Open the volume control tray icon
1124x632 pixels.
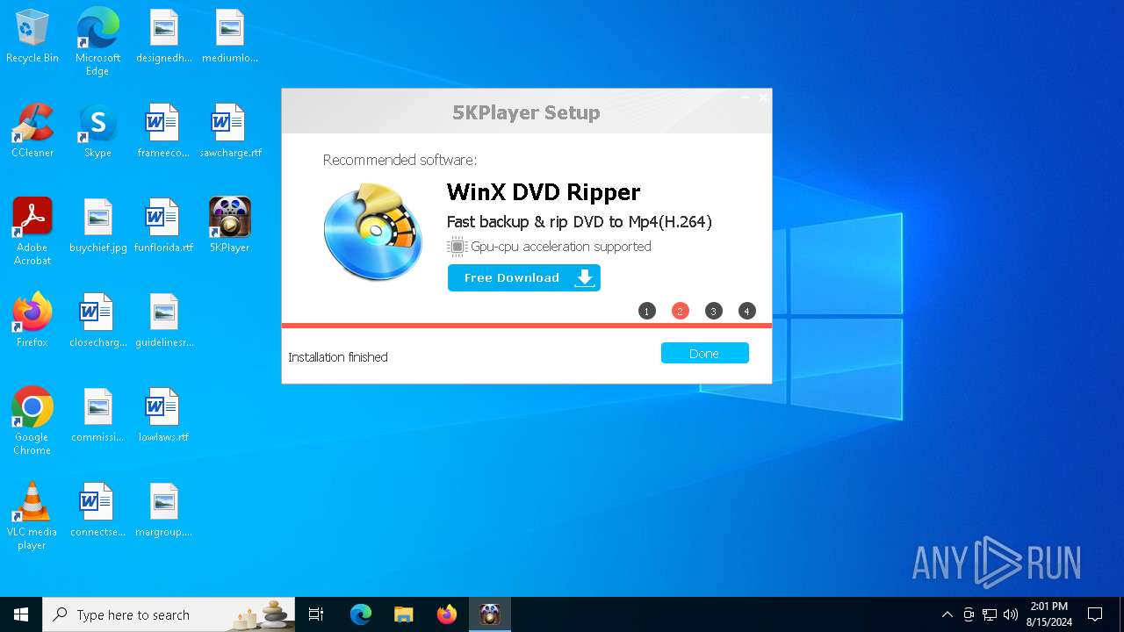click(1011, 614)
